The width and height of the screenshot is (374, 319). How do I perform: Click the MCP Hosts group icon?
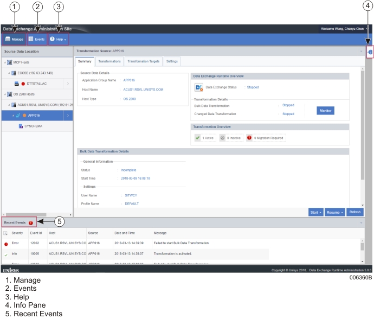(10, 62)
